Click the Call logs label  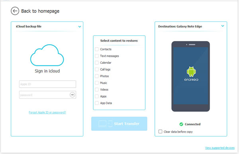click(x=105, y=69)
